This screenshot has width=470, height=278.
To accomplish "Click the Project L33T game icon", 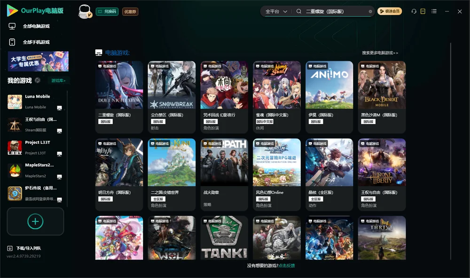I will click(x=15, y=148).
